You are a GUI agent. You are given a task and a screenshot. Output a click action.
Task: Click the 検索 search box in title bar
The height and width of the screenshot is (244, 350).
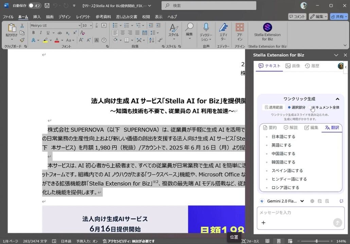pos(209,5)
